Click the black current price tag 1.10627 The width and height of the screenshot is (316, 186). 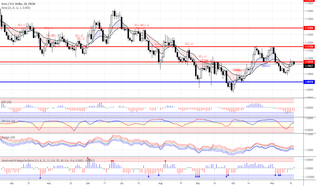309,66
